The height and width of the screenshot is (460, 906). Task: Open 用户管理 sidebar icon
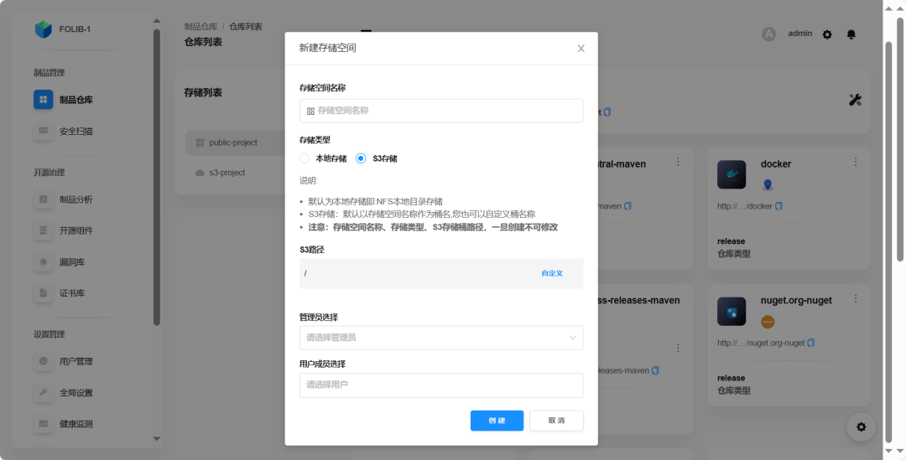44,361
